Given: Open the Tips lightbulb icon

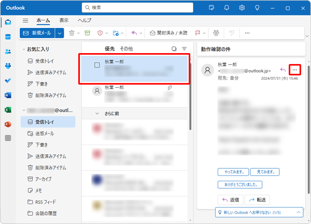Looking at the screenshot, I should coord(257,8).
